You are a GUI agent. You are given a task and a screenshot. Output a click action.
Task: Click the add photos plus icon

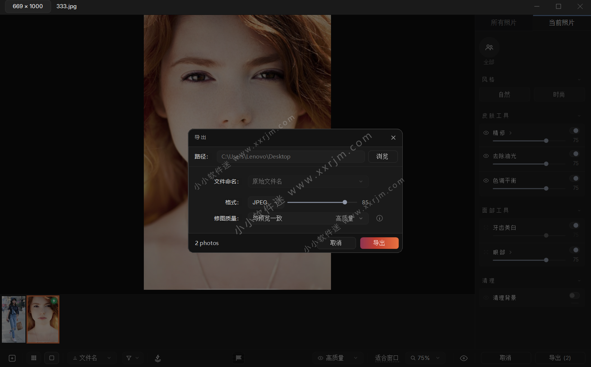[12, 358]
